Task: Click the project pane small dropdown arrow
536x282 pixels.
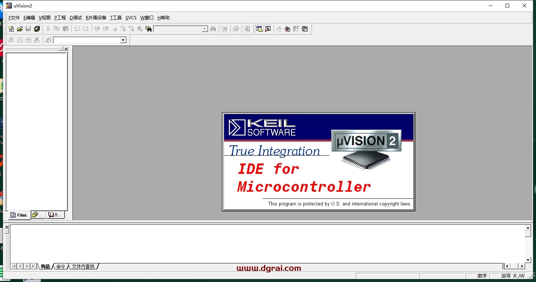Action: click(61, 49)
